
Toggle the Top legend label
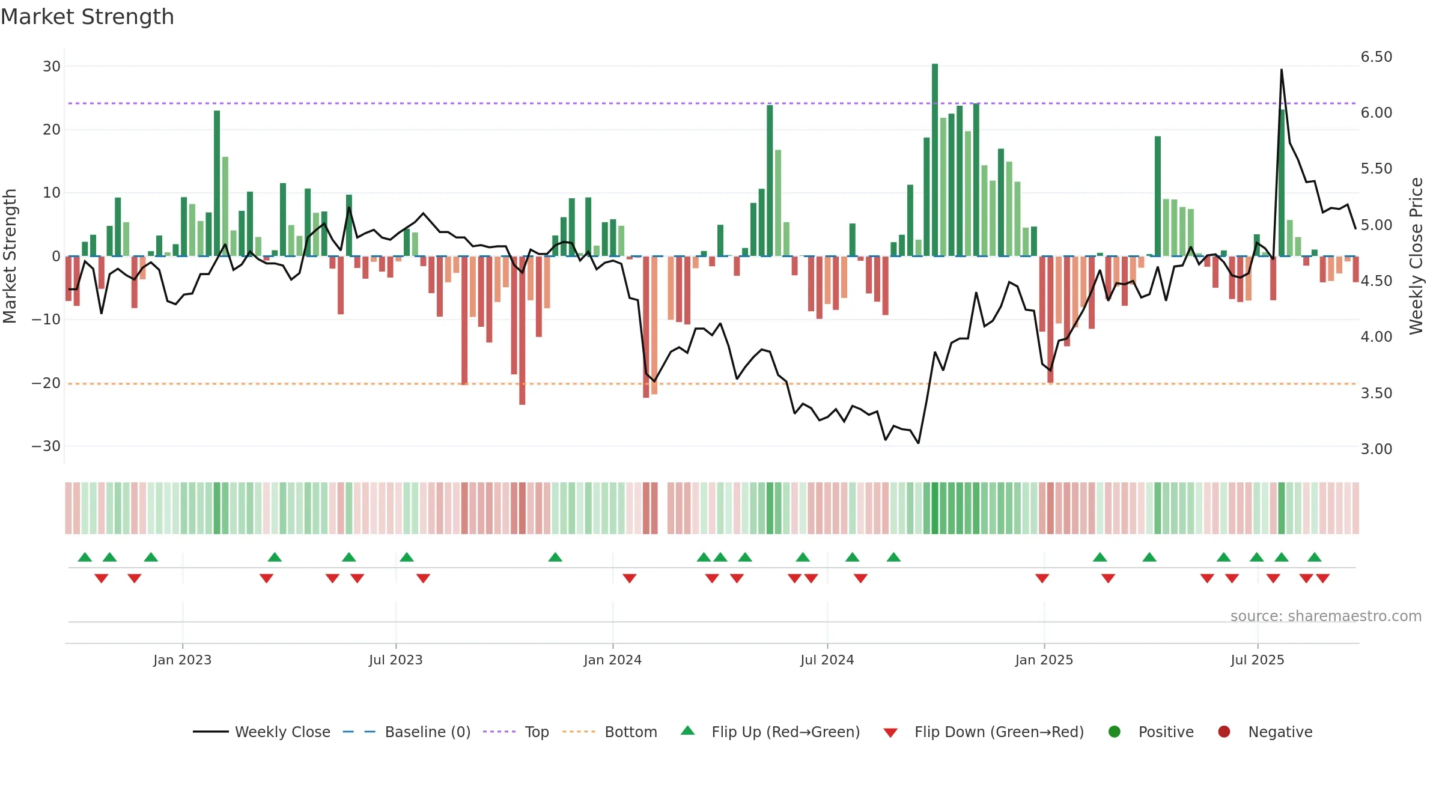(537, 732)
